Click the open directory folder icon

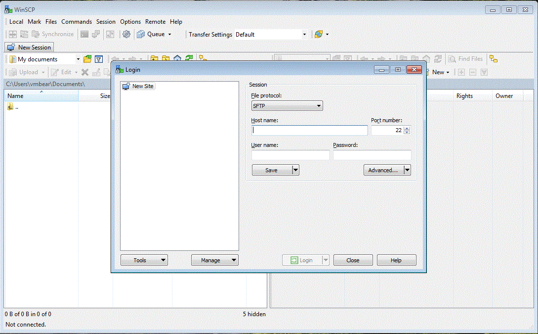coord(87,59)
